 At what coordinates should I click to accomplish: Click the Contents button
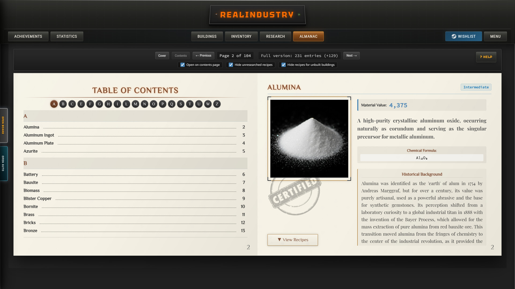181,56
